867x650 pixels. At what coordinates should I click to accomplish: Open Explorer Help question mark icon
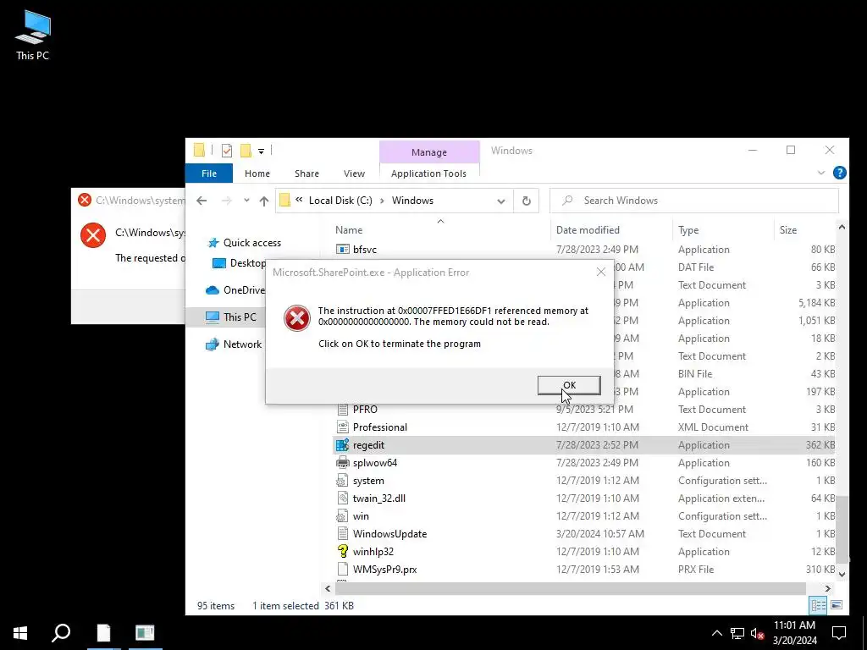tap(839, 173)
